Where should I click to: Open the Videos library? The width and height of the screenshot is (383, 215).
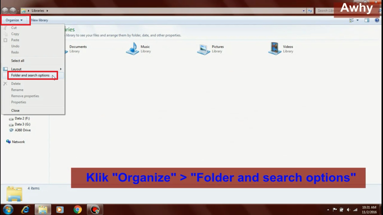tap(288, 48)
